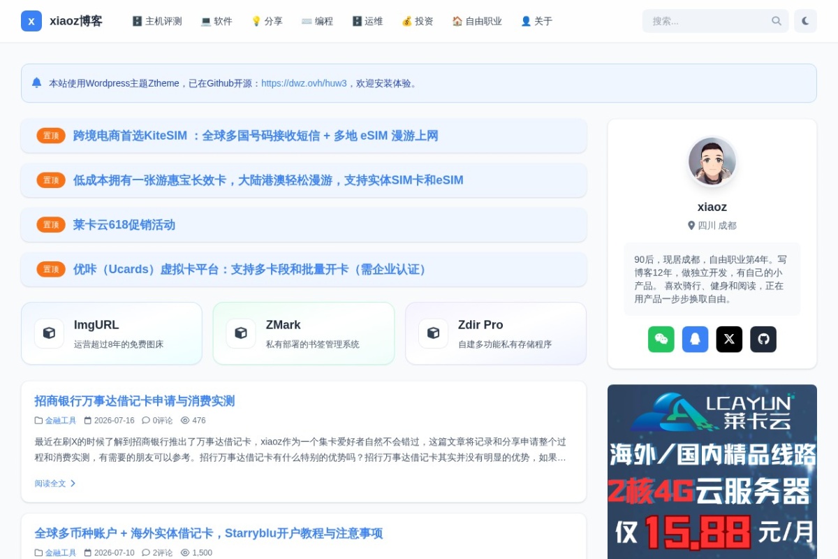Open the 软件 menu item
This screenshot has height=559, width=838.
pos(216,21)
